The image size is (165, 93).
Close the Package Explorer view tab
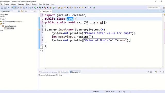click(11, 11)
